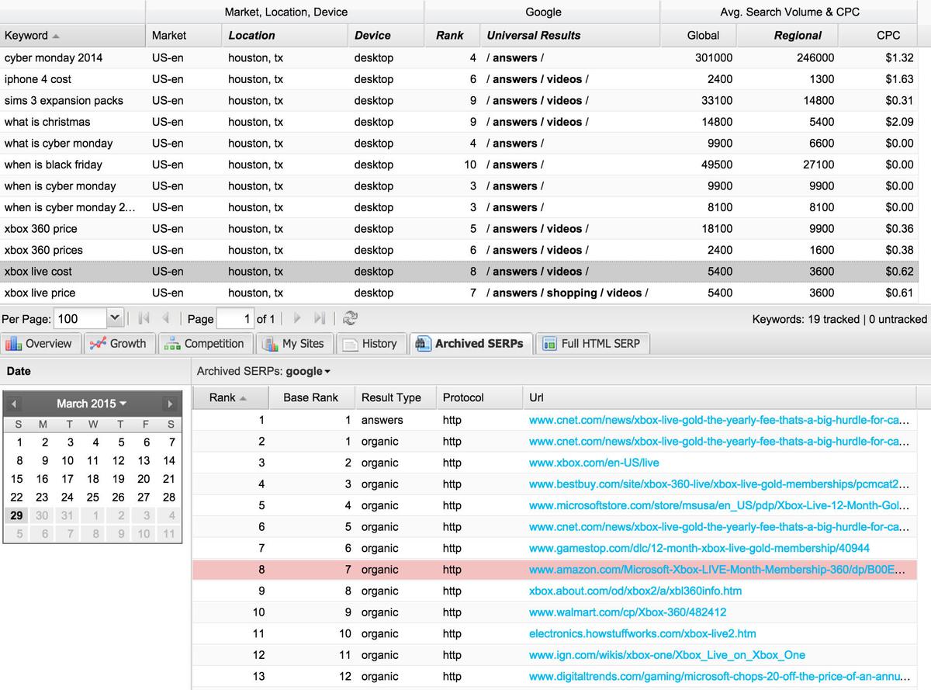Go to the next page of keywords
The image size is (931, 690).
pos(297,319)
